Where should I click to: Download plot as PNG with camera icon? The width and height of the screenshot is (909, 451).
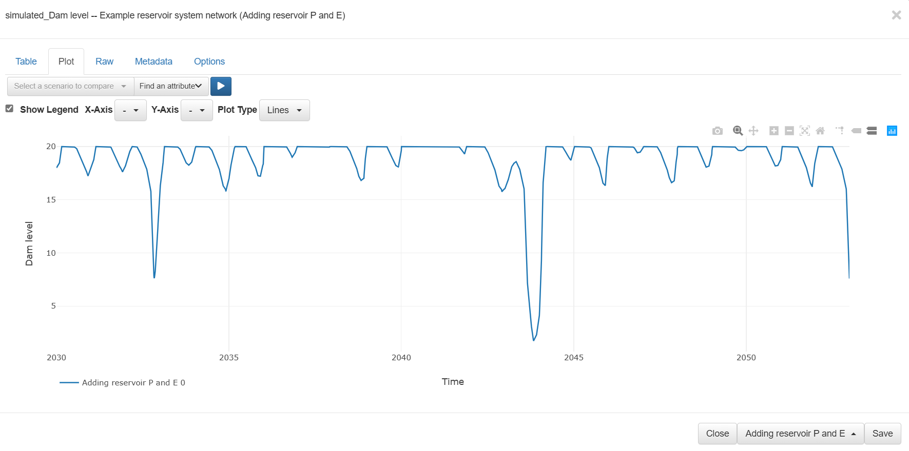pos(718,131)
